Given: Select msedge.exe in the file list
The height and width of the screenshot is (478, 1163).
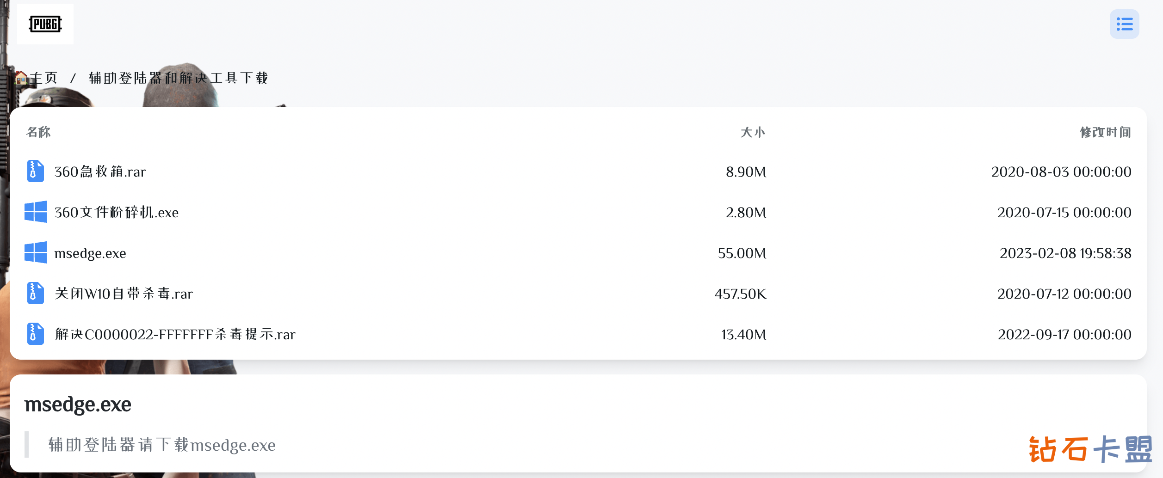Looking at the screenshot, I should coord(90,253).
